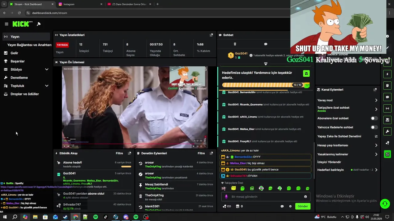The width and height of the screenshot is (394, 221).
Task: Click the Bir mesaj gönderin input field
Action: 266,197
